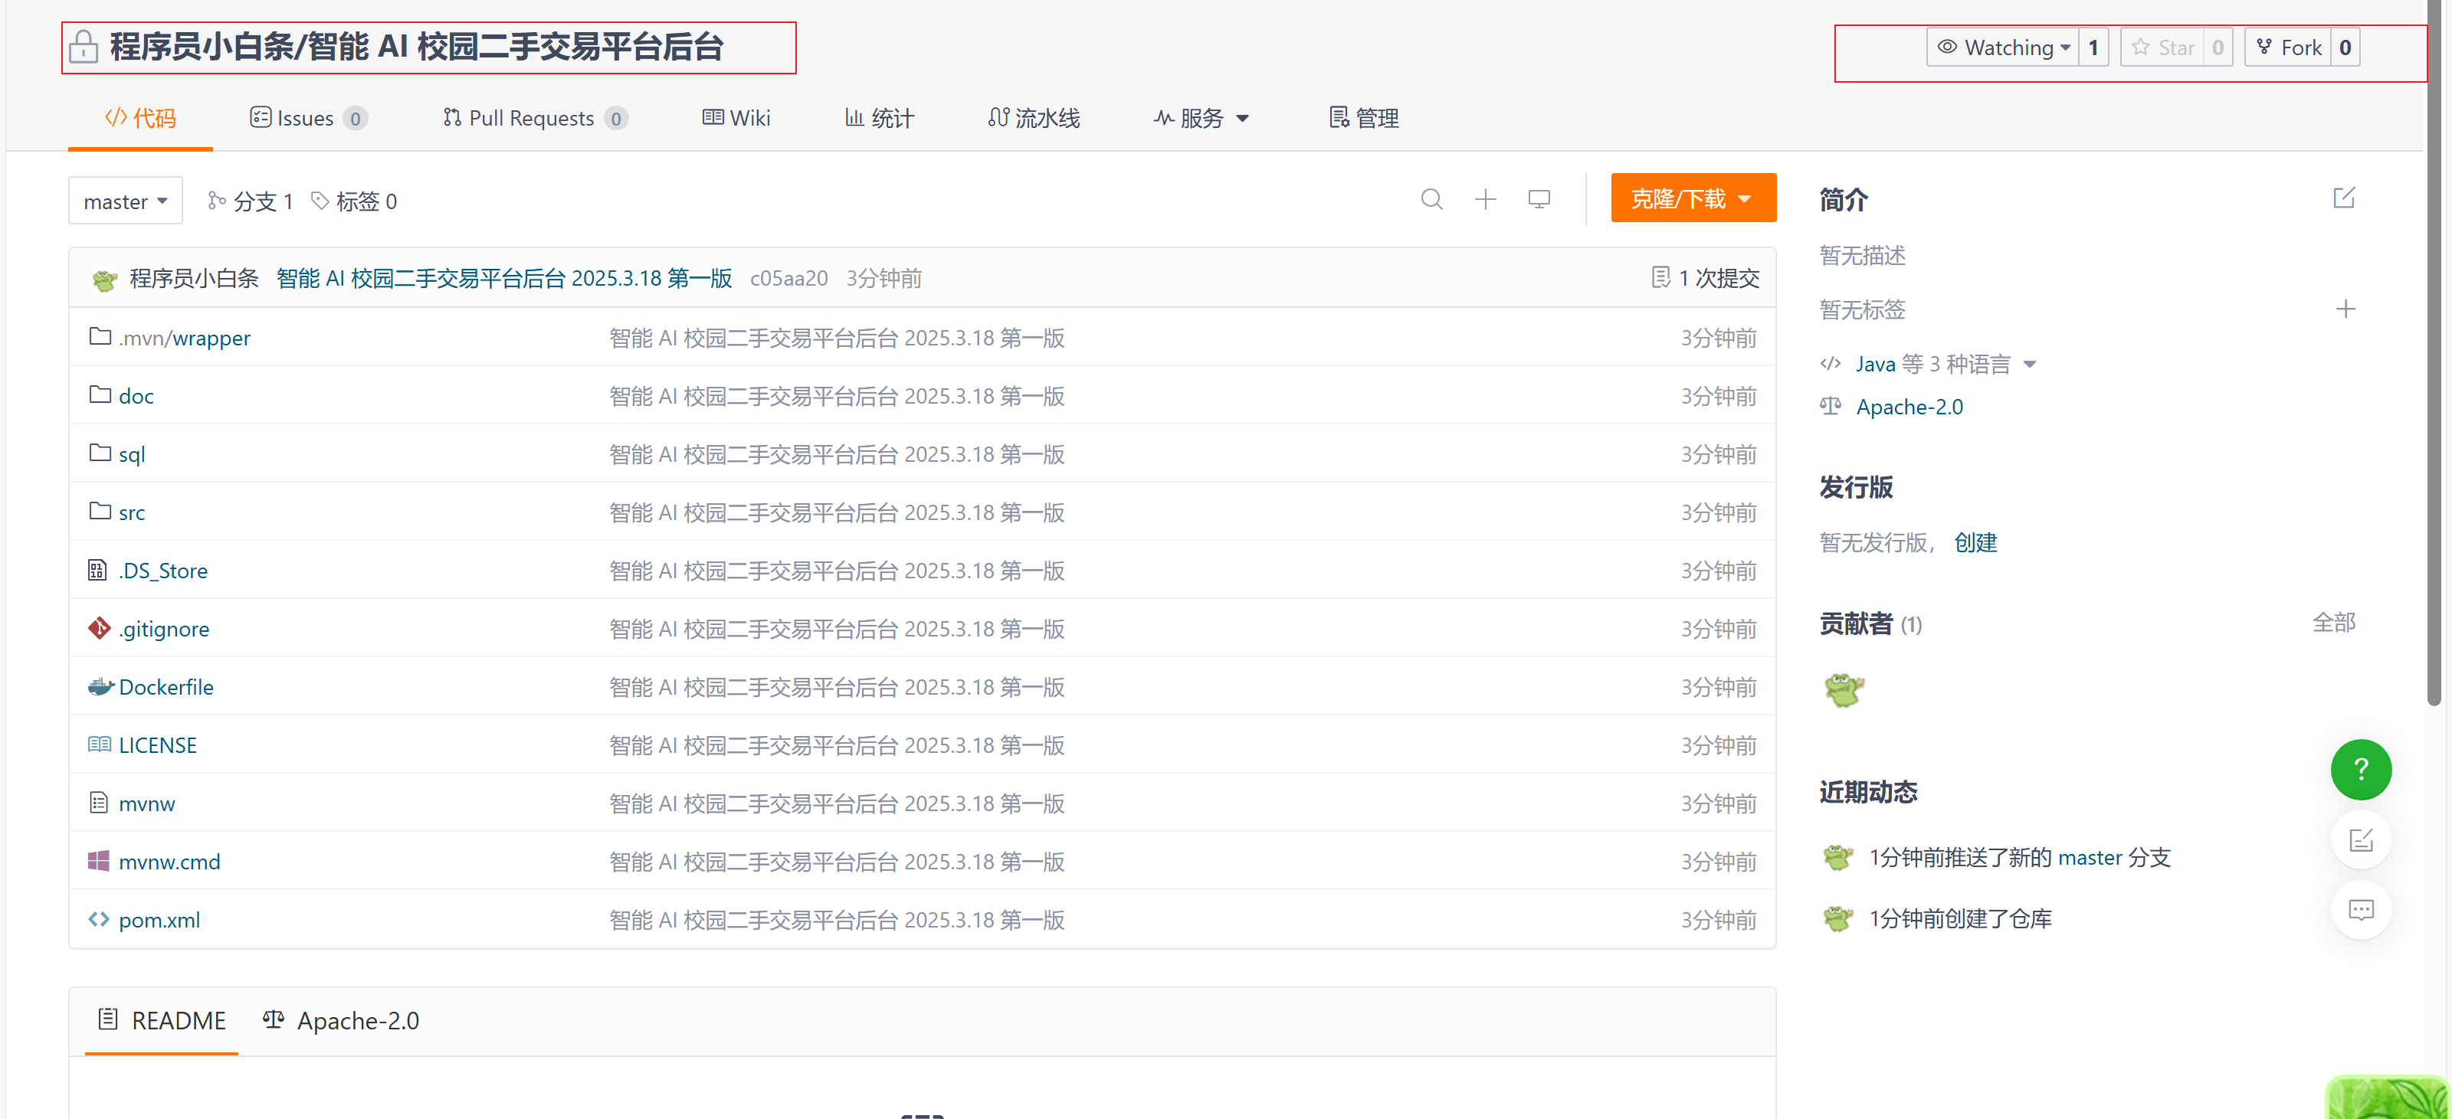Image resolution: width=2452 pixels, height=1119 pixels.
Task: Open the master branch dropdown
Action: [x=125, y=201]
